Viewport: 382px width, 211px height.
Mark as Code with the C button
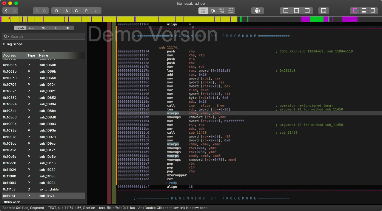click(x=76, y=11)
